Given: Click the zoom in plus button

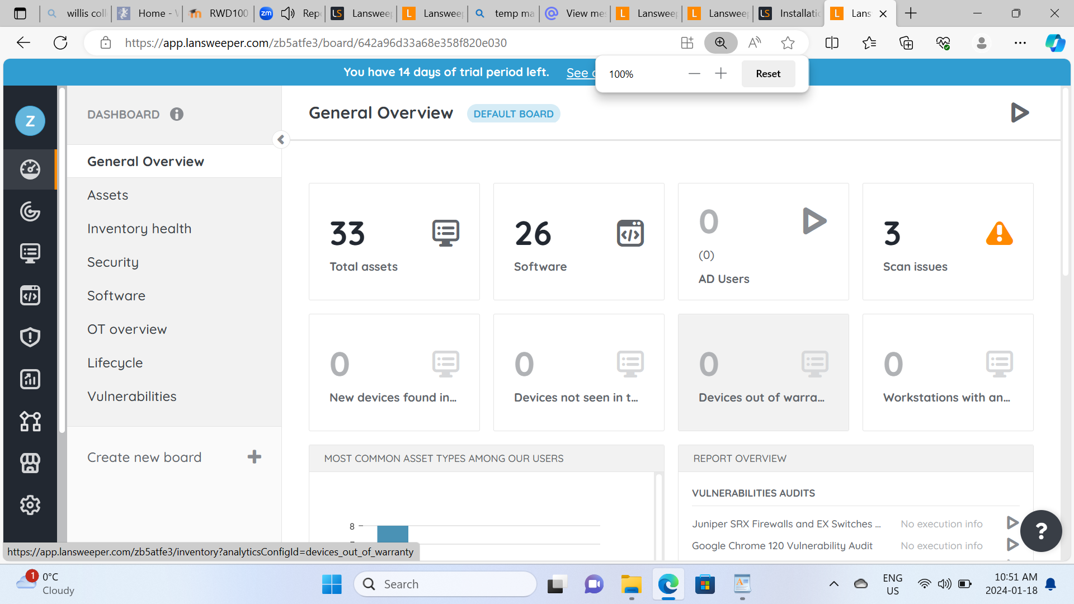Looking at the screenshot, I should 721,74.
